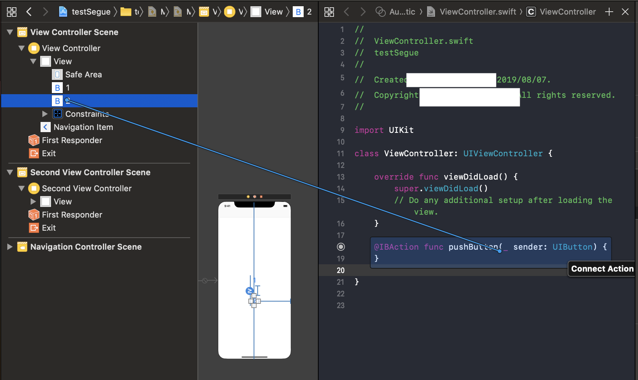Click the related items grid icon in code editor

pyautogui.click(x=329, y=12)
